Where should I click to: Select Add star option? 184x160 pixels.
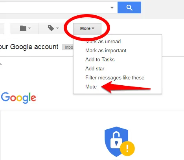[95, 68]
